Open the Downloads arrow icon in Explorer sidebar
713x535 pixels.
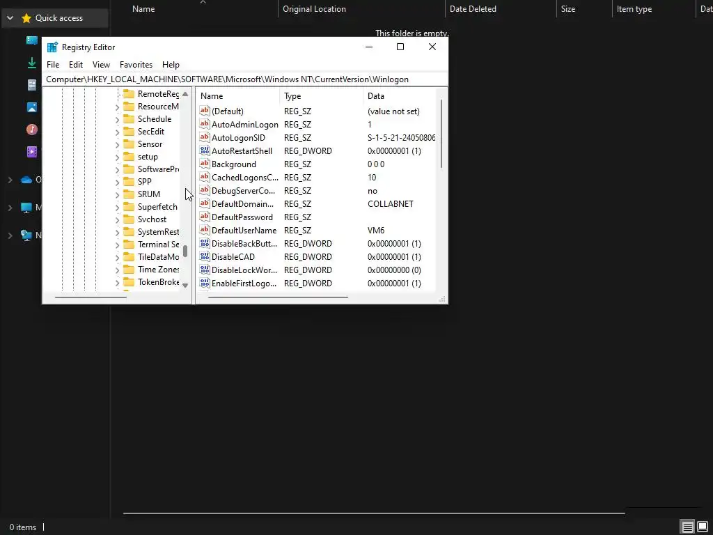(x=32, y=63)
